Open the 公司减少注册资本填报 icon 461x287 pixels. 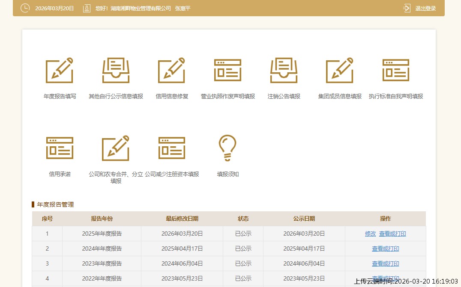coord(171,148)
